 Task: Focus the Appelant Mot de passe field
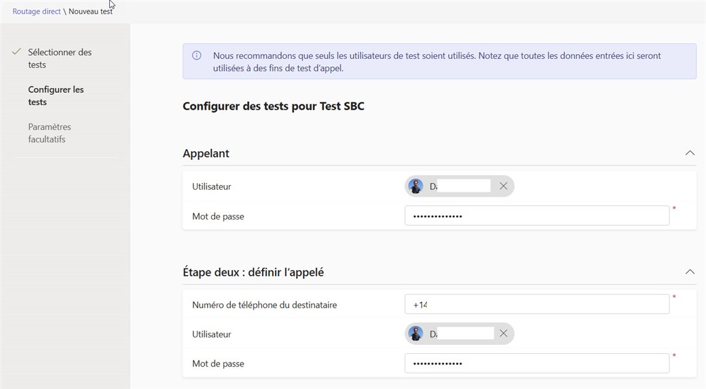tap(536, 216)
